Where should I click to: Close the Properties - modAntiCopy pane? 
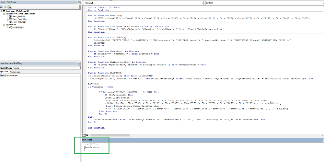tap(79, 64)
